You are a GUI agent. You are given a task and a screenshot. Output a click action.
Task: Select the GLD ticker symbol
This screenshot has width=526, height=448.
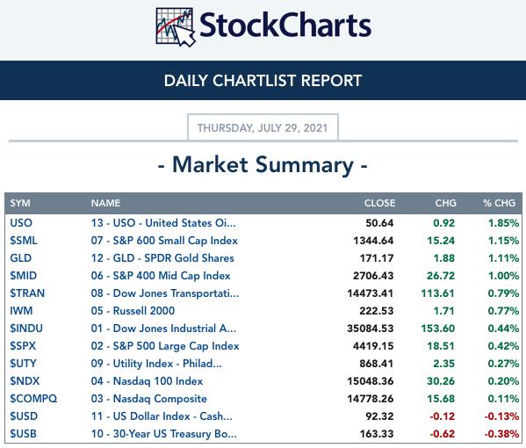pos(20,258)
